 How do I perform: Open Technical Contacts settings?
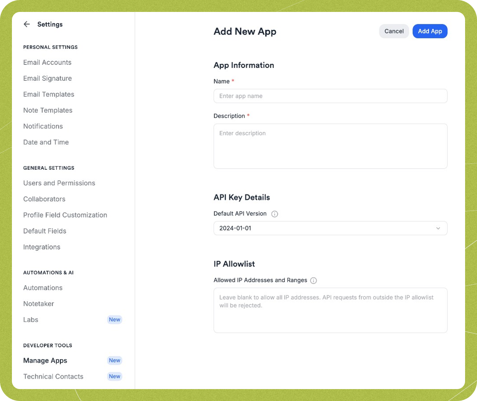point(53,376)
